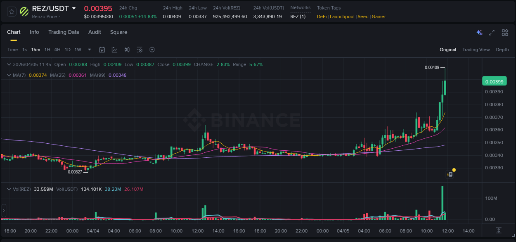Collapse the OHLC info row chevron
The height and width of the screenshot is (242, 516).
(9, 64)
